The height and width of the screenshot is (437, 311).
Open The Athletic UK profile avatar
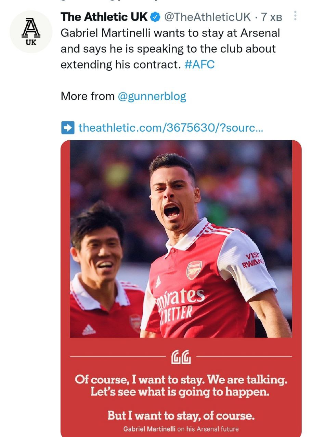[x=31, y=32]
